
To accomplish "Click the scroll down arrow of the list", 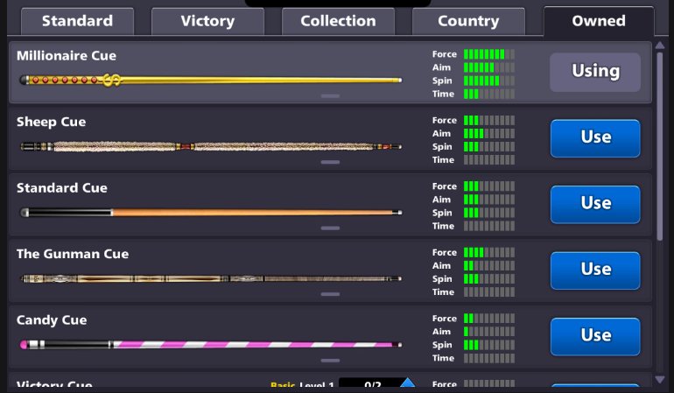I will (660, 379).
